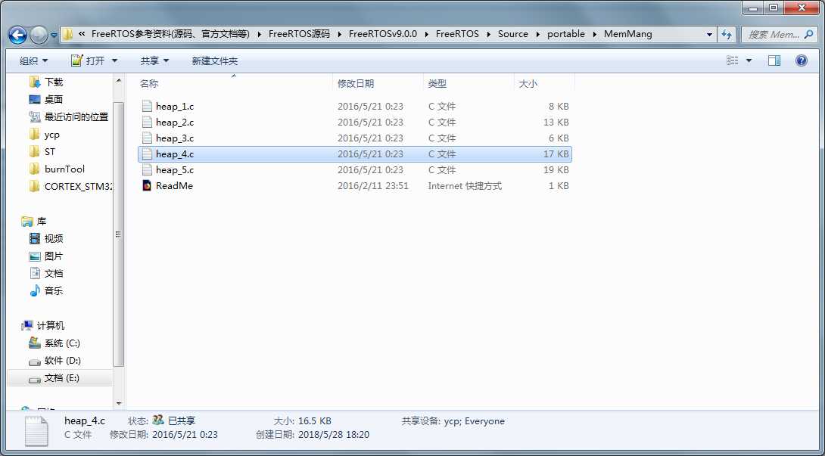Click the address bar refresh button
The image size is (825, 456).
pyautogui.click(x=727, y=35)
